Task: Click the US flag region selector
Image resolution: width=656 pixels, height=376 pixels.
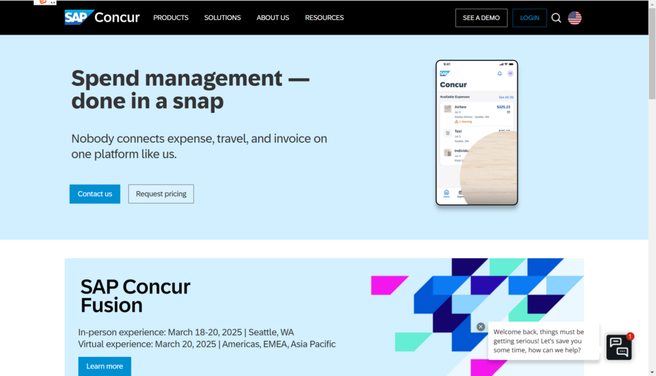Action: click(575, 18)
